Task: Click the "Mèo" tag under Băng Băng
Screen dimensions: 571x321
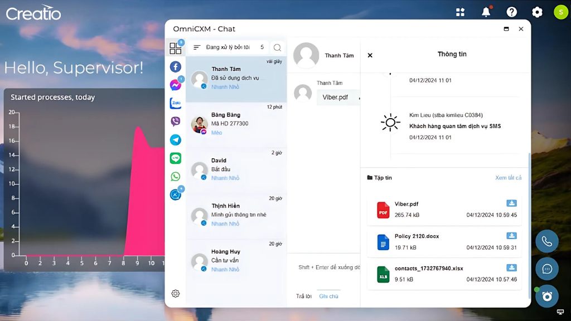Action: [x=217, y=133]
